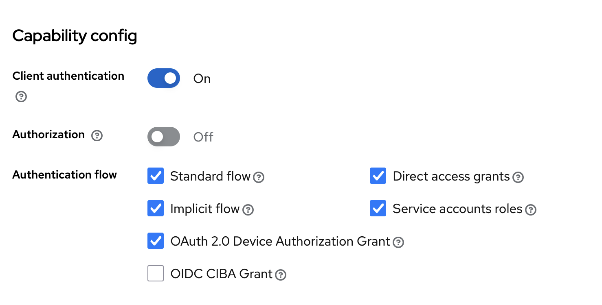Turn off the Client authentication switch
This screenshot has width=602, height=305.
164,78
